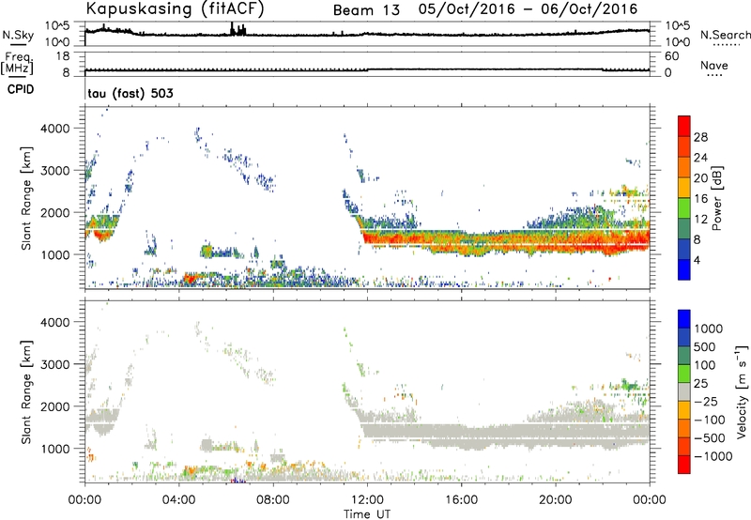Click the 20:00 time tick label
Viewport: 751px width, 520px height.
[556, 500]
